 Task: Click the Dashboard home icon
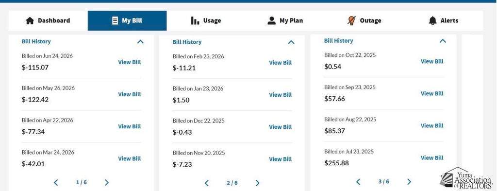click(30, 21)
